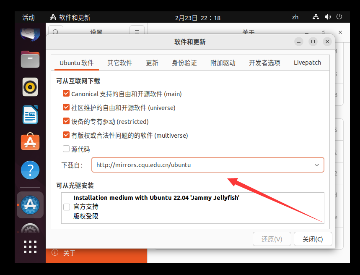Click the 下载自 label
The image size is (360, 275).
(x=72, y=165)
